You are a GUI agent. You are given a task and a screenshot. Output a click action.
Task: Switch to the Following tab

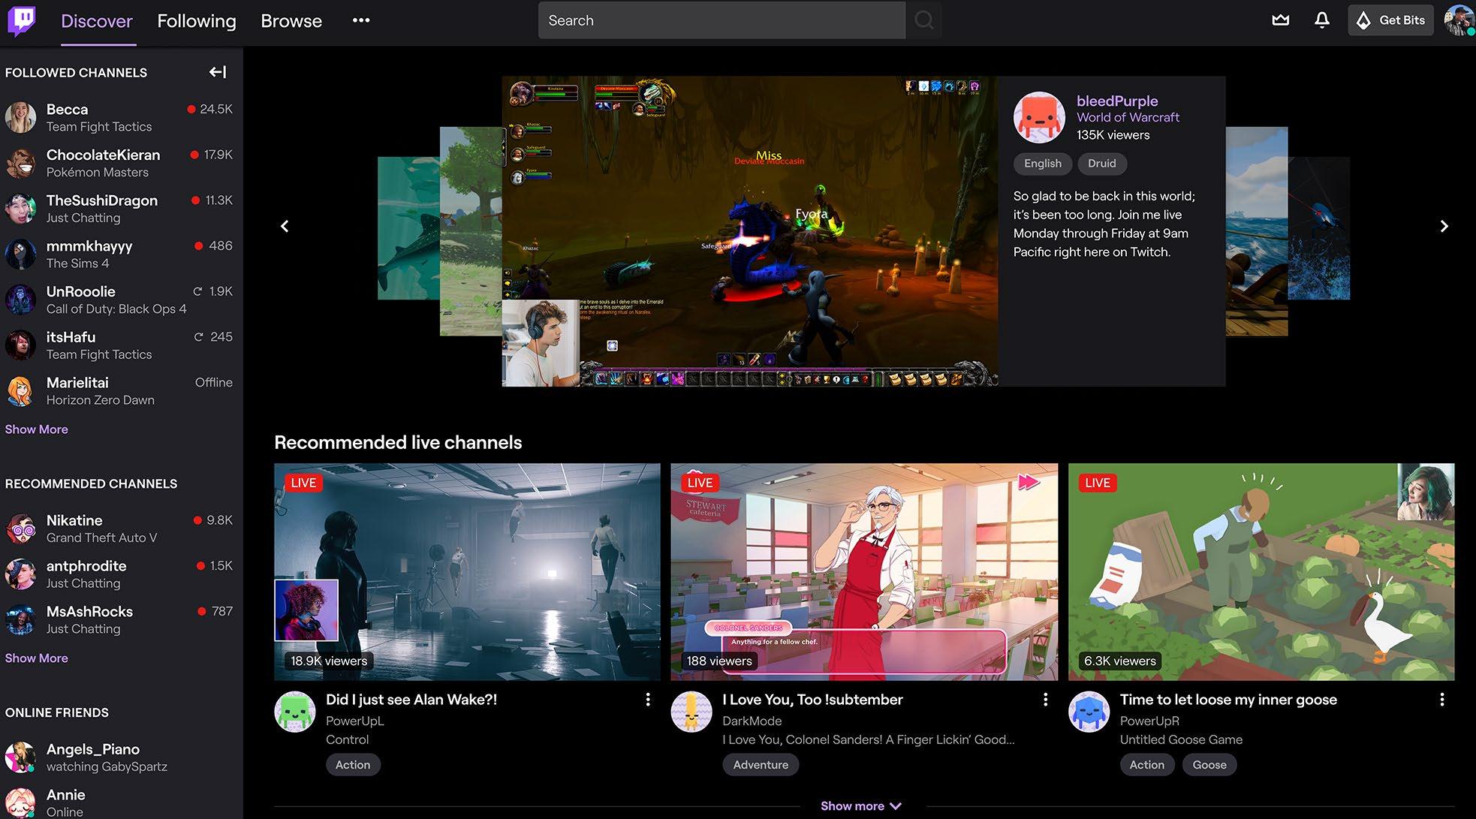point(197,21)
